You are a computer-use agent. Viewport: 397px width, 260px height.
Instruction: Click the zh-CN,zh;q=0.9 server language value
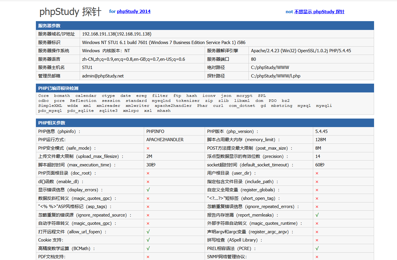[x=134, y=59]
